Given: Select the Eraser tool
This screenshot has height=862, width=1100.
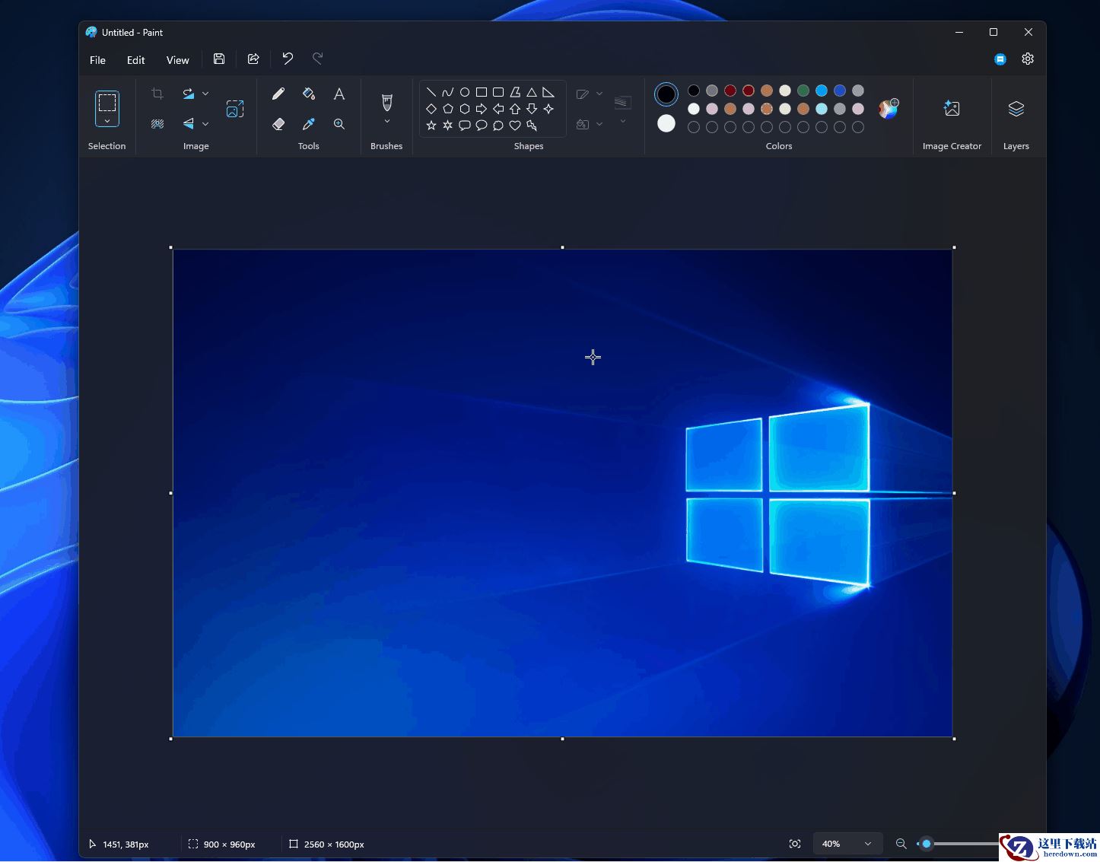Looking at the screenshot, I should [x=278, y=124].
